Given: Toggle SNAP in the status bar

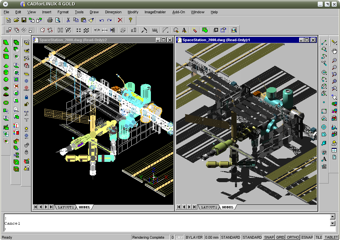Looking at the screenshot, I should point(269,237).
